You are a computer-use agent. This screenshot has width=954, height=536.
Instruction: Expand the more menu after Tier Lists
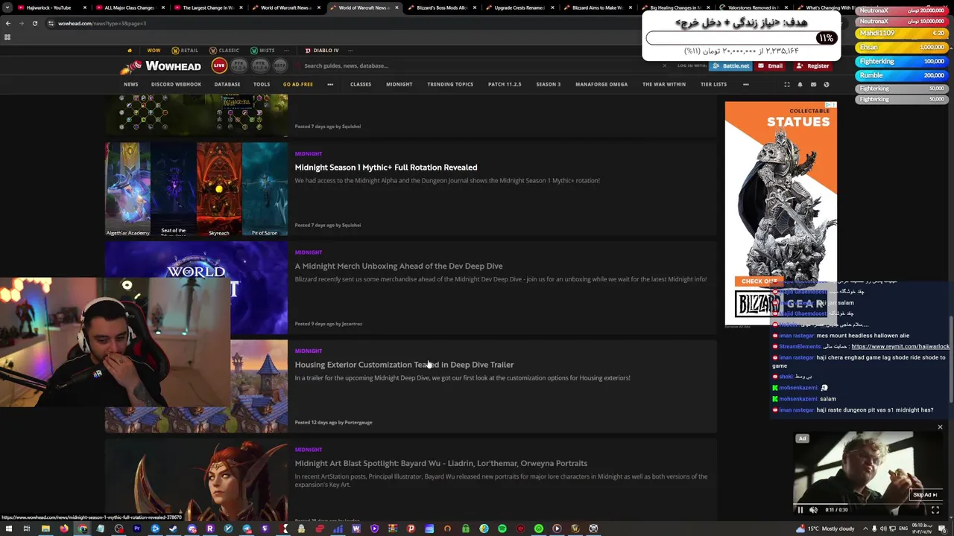click(745, 84)
